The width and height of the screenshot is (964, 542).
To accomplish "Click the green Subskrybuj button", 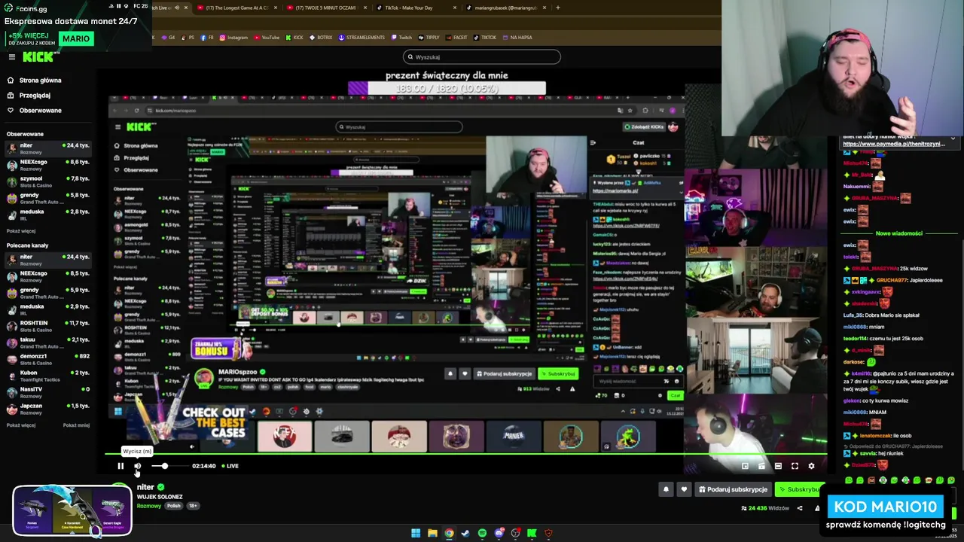I will (x=800, y=489).
